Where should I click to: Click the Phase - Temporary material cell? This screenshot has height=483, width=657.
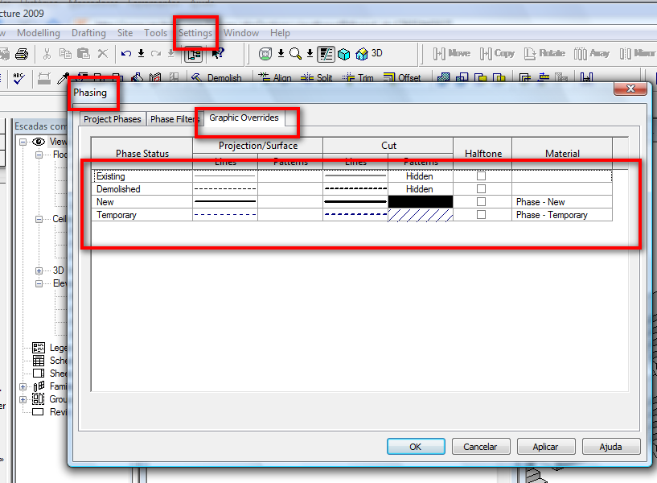point(562,215)
